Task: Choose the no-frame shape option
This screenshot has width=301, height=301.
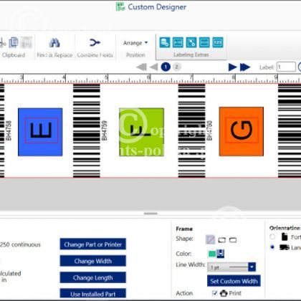Action: pyautogui.click(x=211, y=239)
